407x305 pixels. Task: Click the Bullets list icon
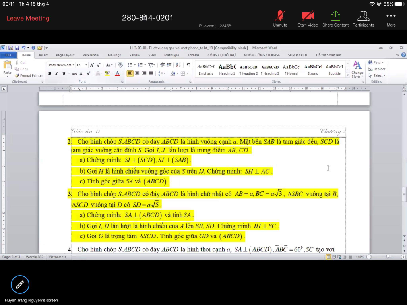(130, 65)
